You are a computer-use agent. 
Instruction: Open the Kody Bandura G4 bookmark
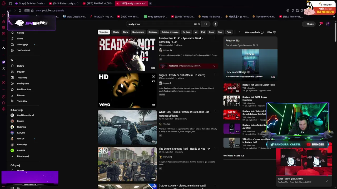pyautogui.click(x=156, y=17)
